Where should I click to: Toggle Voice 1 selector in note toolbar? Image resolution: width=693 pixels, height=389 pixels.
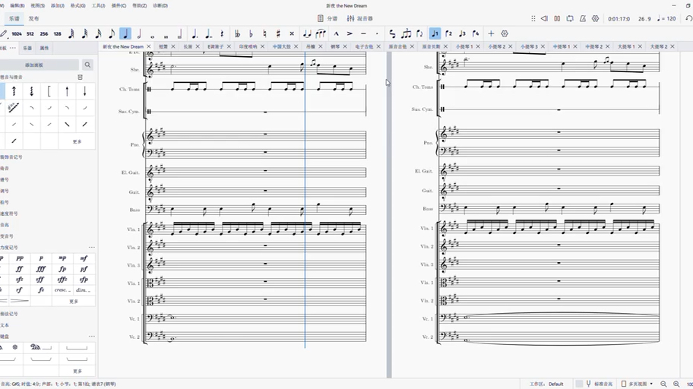435,33
